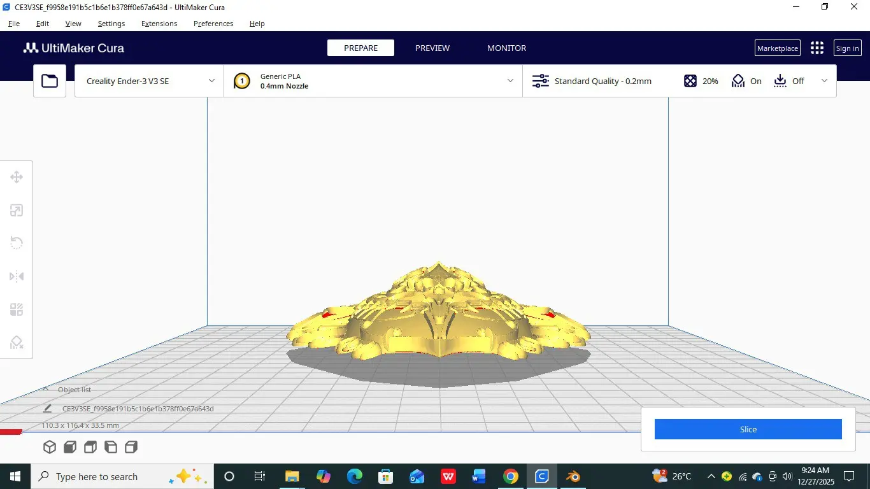Click the 26°C weather widget
This screenshot has height=489, width=870.
672,476
